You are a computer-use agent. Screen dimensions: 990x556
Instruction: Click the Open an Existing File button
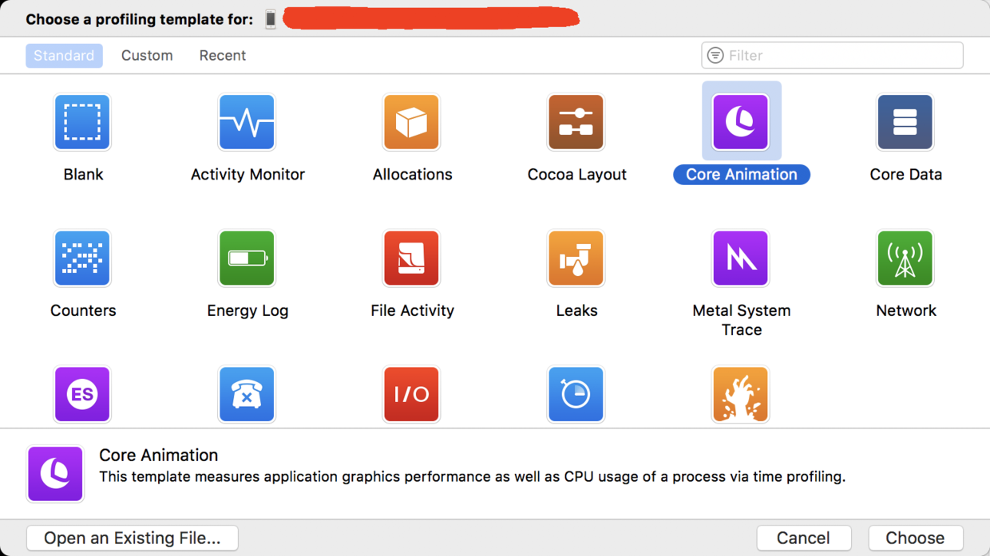coord(133,538)
